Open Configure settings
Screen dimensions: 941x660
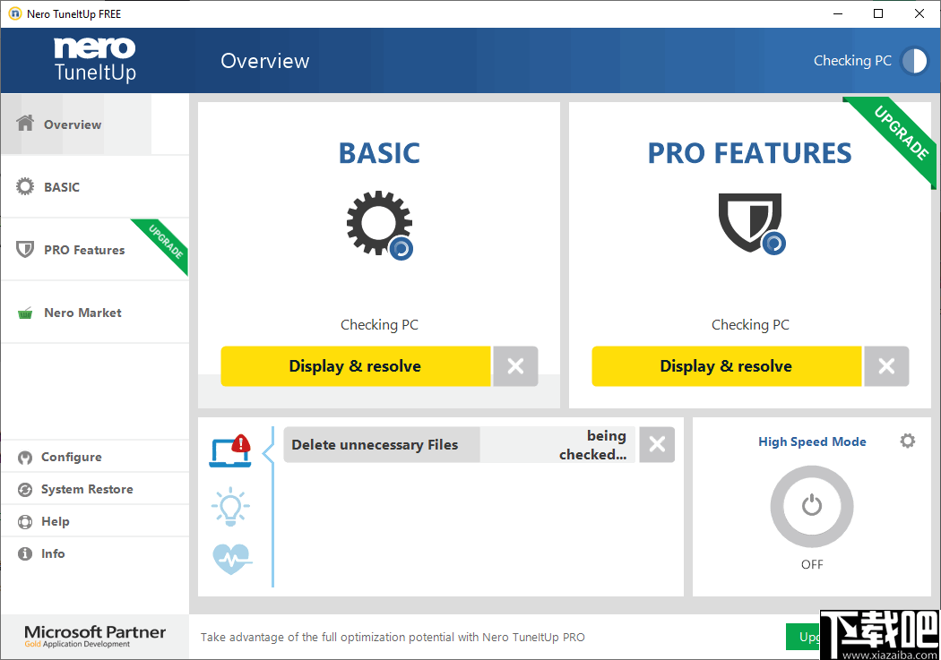95,457
